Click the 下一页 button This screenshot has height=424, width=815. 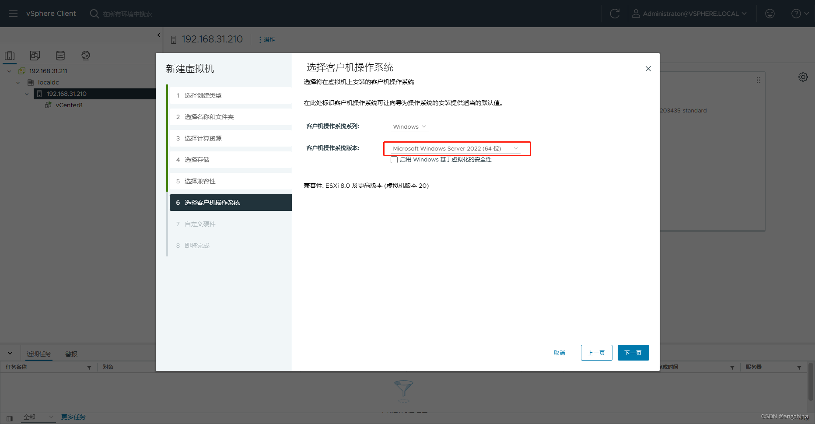click(x=633, y=353)
